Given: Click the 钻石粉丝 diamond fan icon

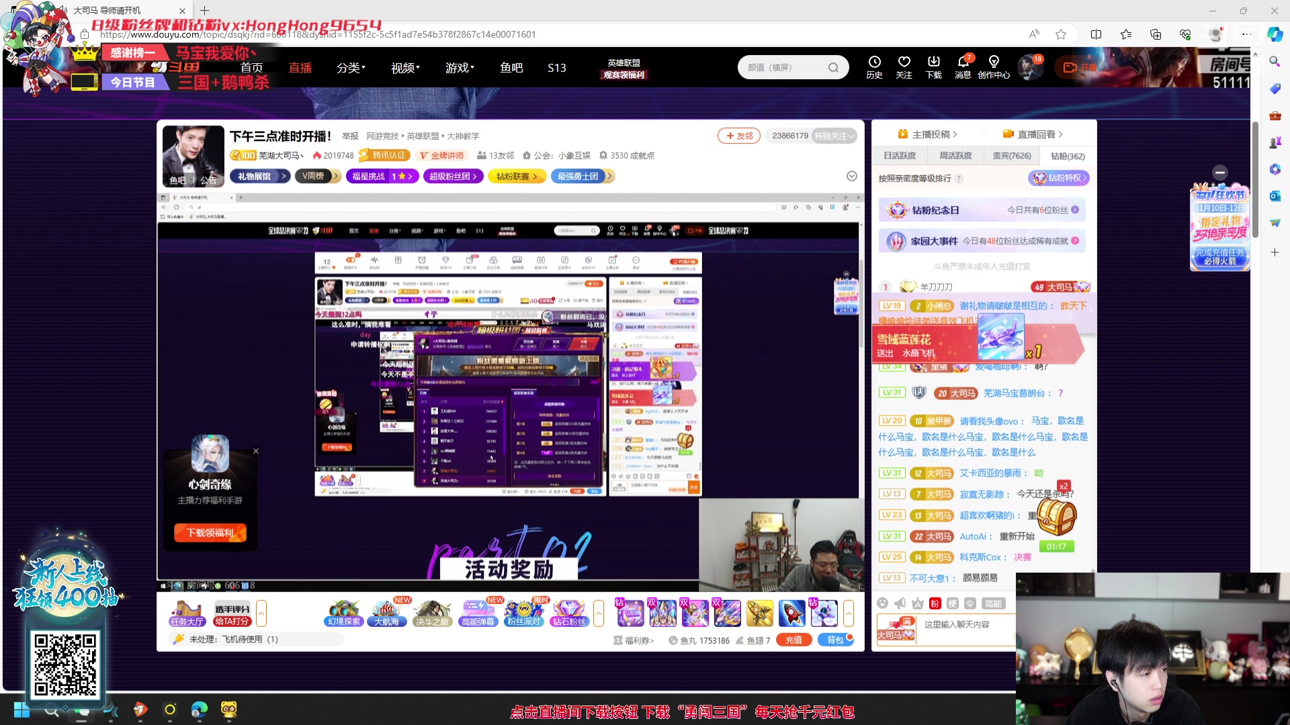Looking at the screenshot, I should [x=568, y=613].
